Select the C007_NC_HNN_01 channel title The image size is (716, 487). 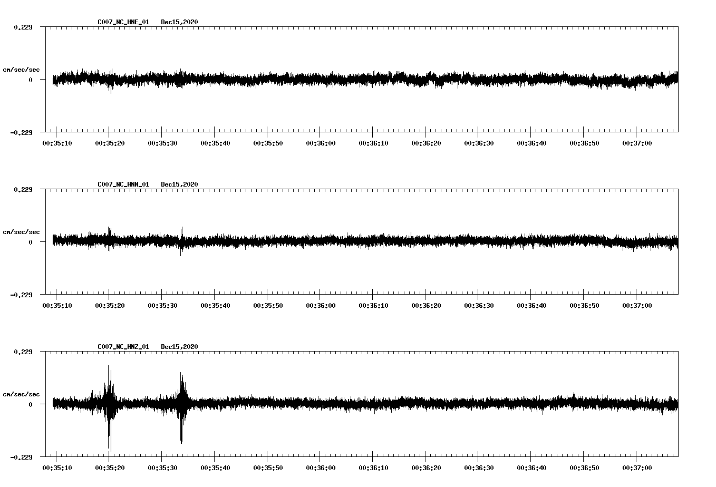tap(122, 184)
